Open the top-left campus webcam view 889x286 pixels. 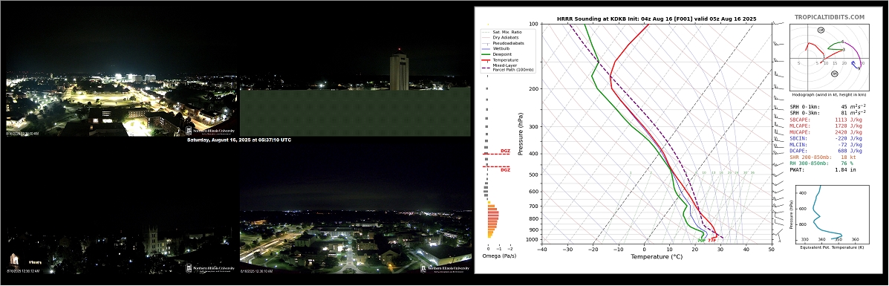121,71
